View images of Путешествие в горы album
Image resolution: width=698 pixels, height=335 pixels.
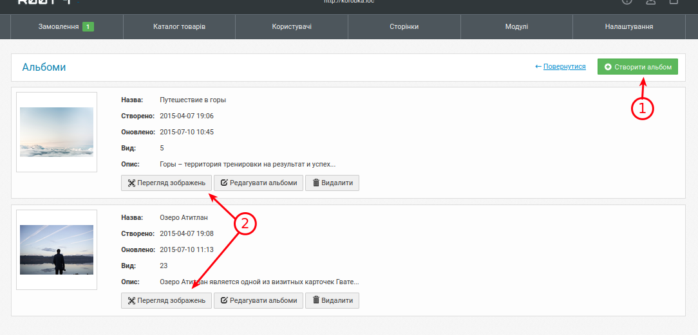167,183
